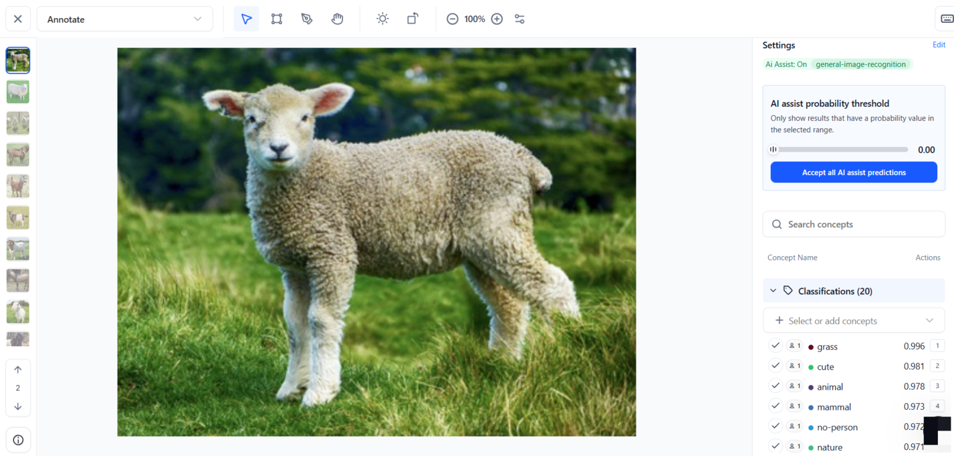Click the annotator count badge for no-person
Viewport: 954px width, 456px height.
794,426
